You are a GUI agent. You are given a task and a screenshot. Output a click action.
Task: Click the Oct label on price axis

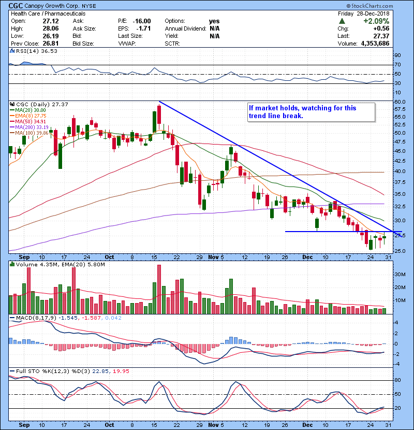[x=109, y=257]
